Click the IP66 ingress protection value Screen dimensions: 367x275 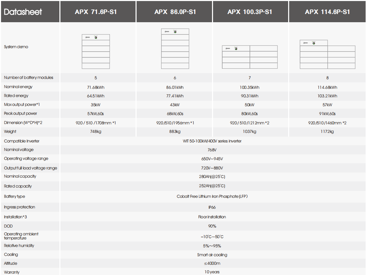click(x=212, y=207)
